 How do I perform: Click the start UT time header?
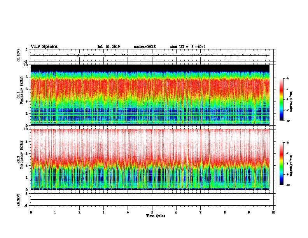(188, 47)
